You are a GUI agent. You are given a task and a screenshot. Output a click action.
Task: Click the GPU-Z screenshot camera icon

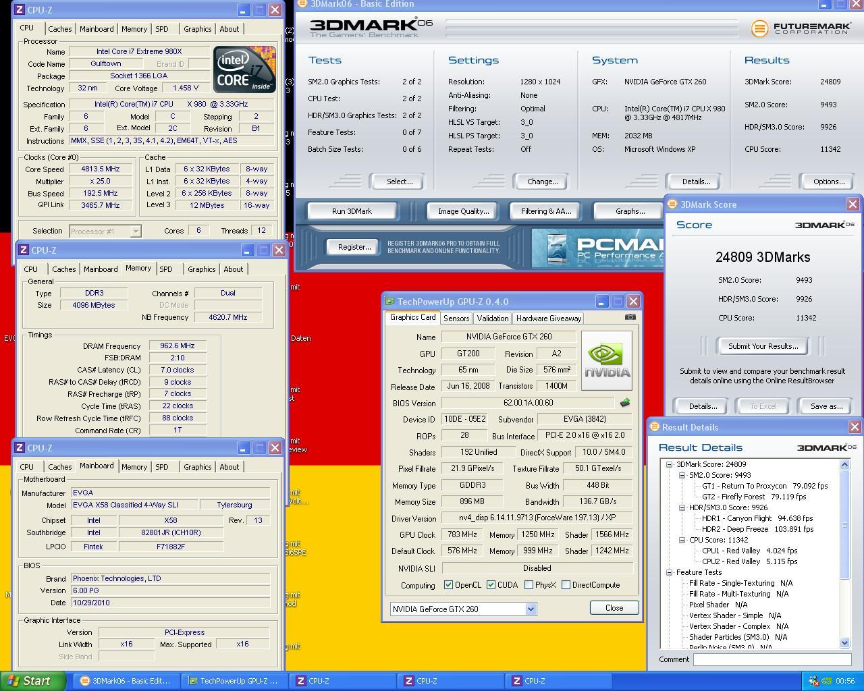click(630, 317)
